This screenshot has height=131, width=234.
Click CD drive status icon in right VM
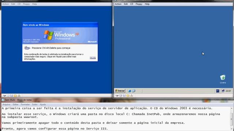coord(121,95)
